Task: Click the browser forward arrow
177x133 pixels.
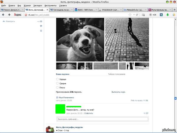Action: pos(9,15)
